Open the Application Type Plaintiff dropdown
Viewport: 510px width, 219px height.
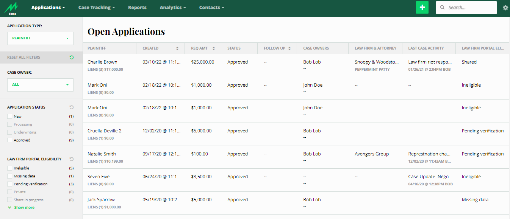pos(40,38)
